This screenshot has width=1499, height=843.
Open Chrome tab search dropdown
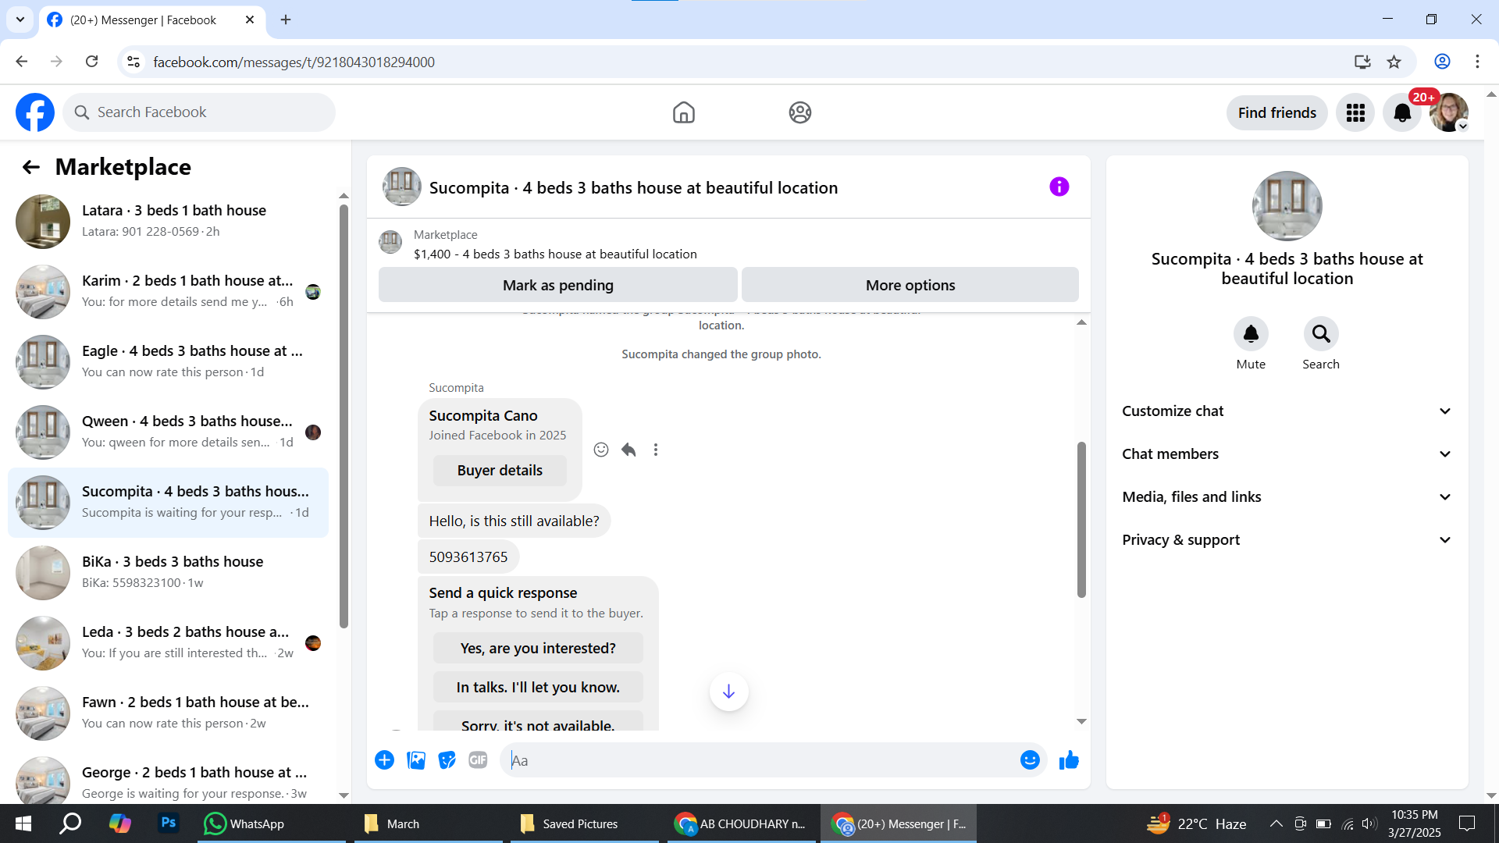coord(20,20)
